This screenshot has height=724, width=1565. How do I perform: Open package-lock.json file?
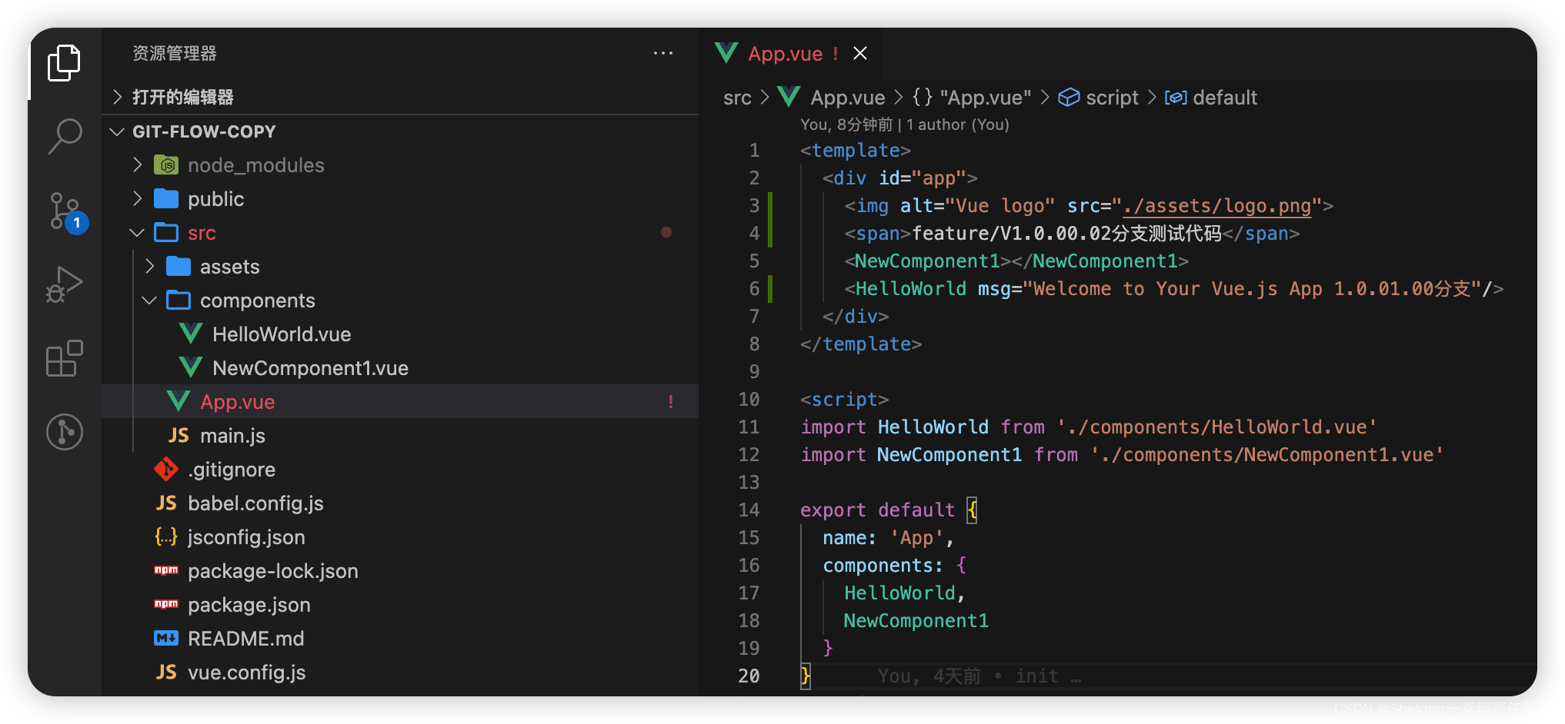(273, 571)
